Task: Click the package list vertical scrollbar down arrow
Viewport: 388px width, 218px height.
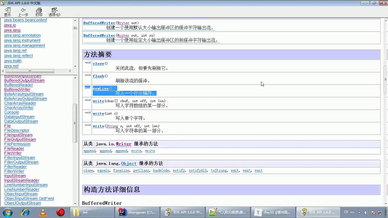Action: click(x=75, y=66)
